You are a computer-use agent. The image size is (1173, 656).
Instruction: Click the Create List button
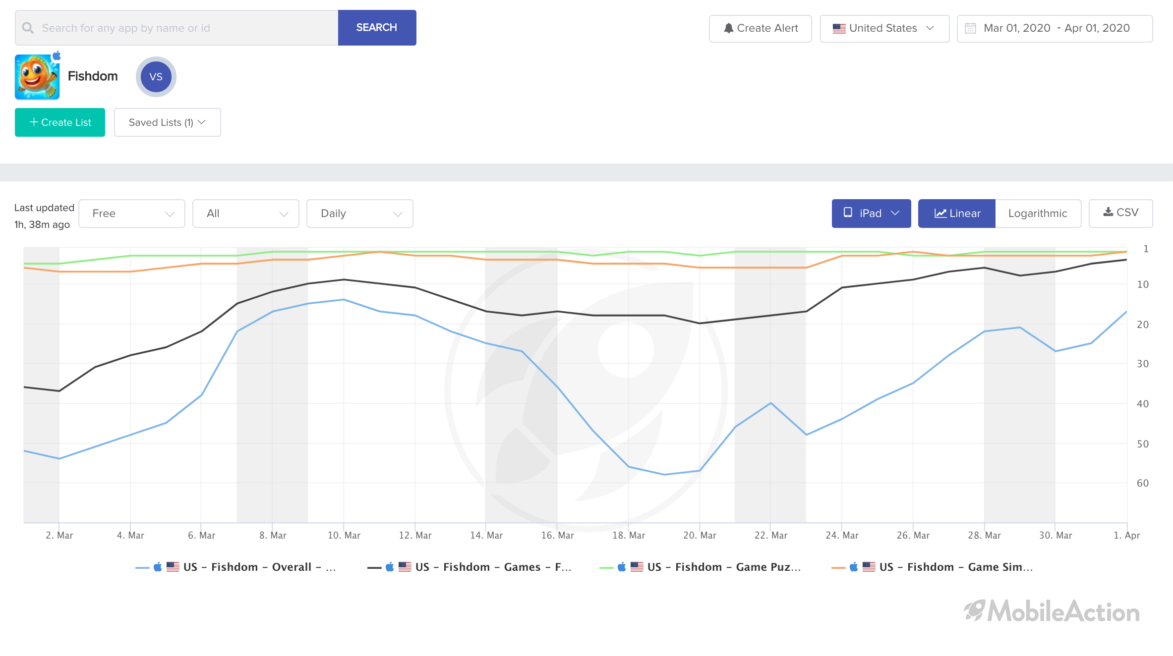[60, 122]
